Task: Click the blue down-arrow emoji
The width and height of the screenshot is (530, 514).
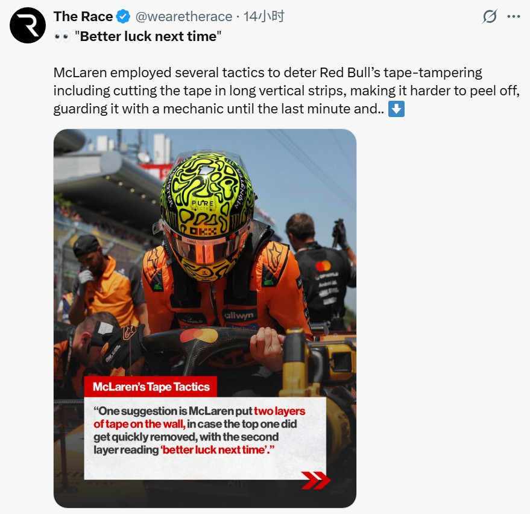Action: tap(396, 109)
